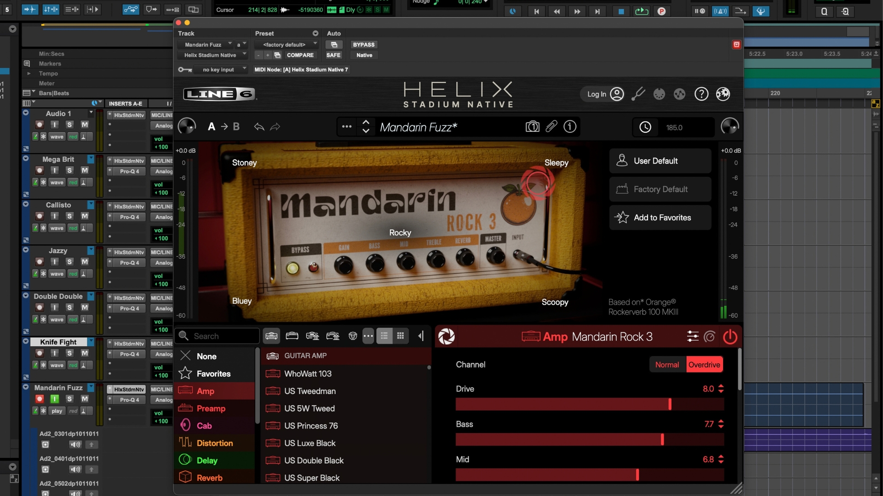Select the Reverb category
This screenshot has height=496, width=883.
(x=215, y=478)
